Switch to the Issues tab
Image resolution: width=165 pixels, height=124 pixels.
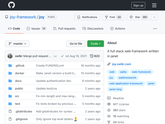point(36,29)
